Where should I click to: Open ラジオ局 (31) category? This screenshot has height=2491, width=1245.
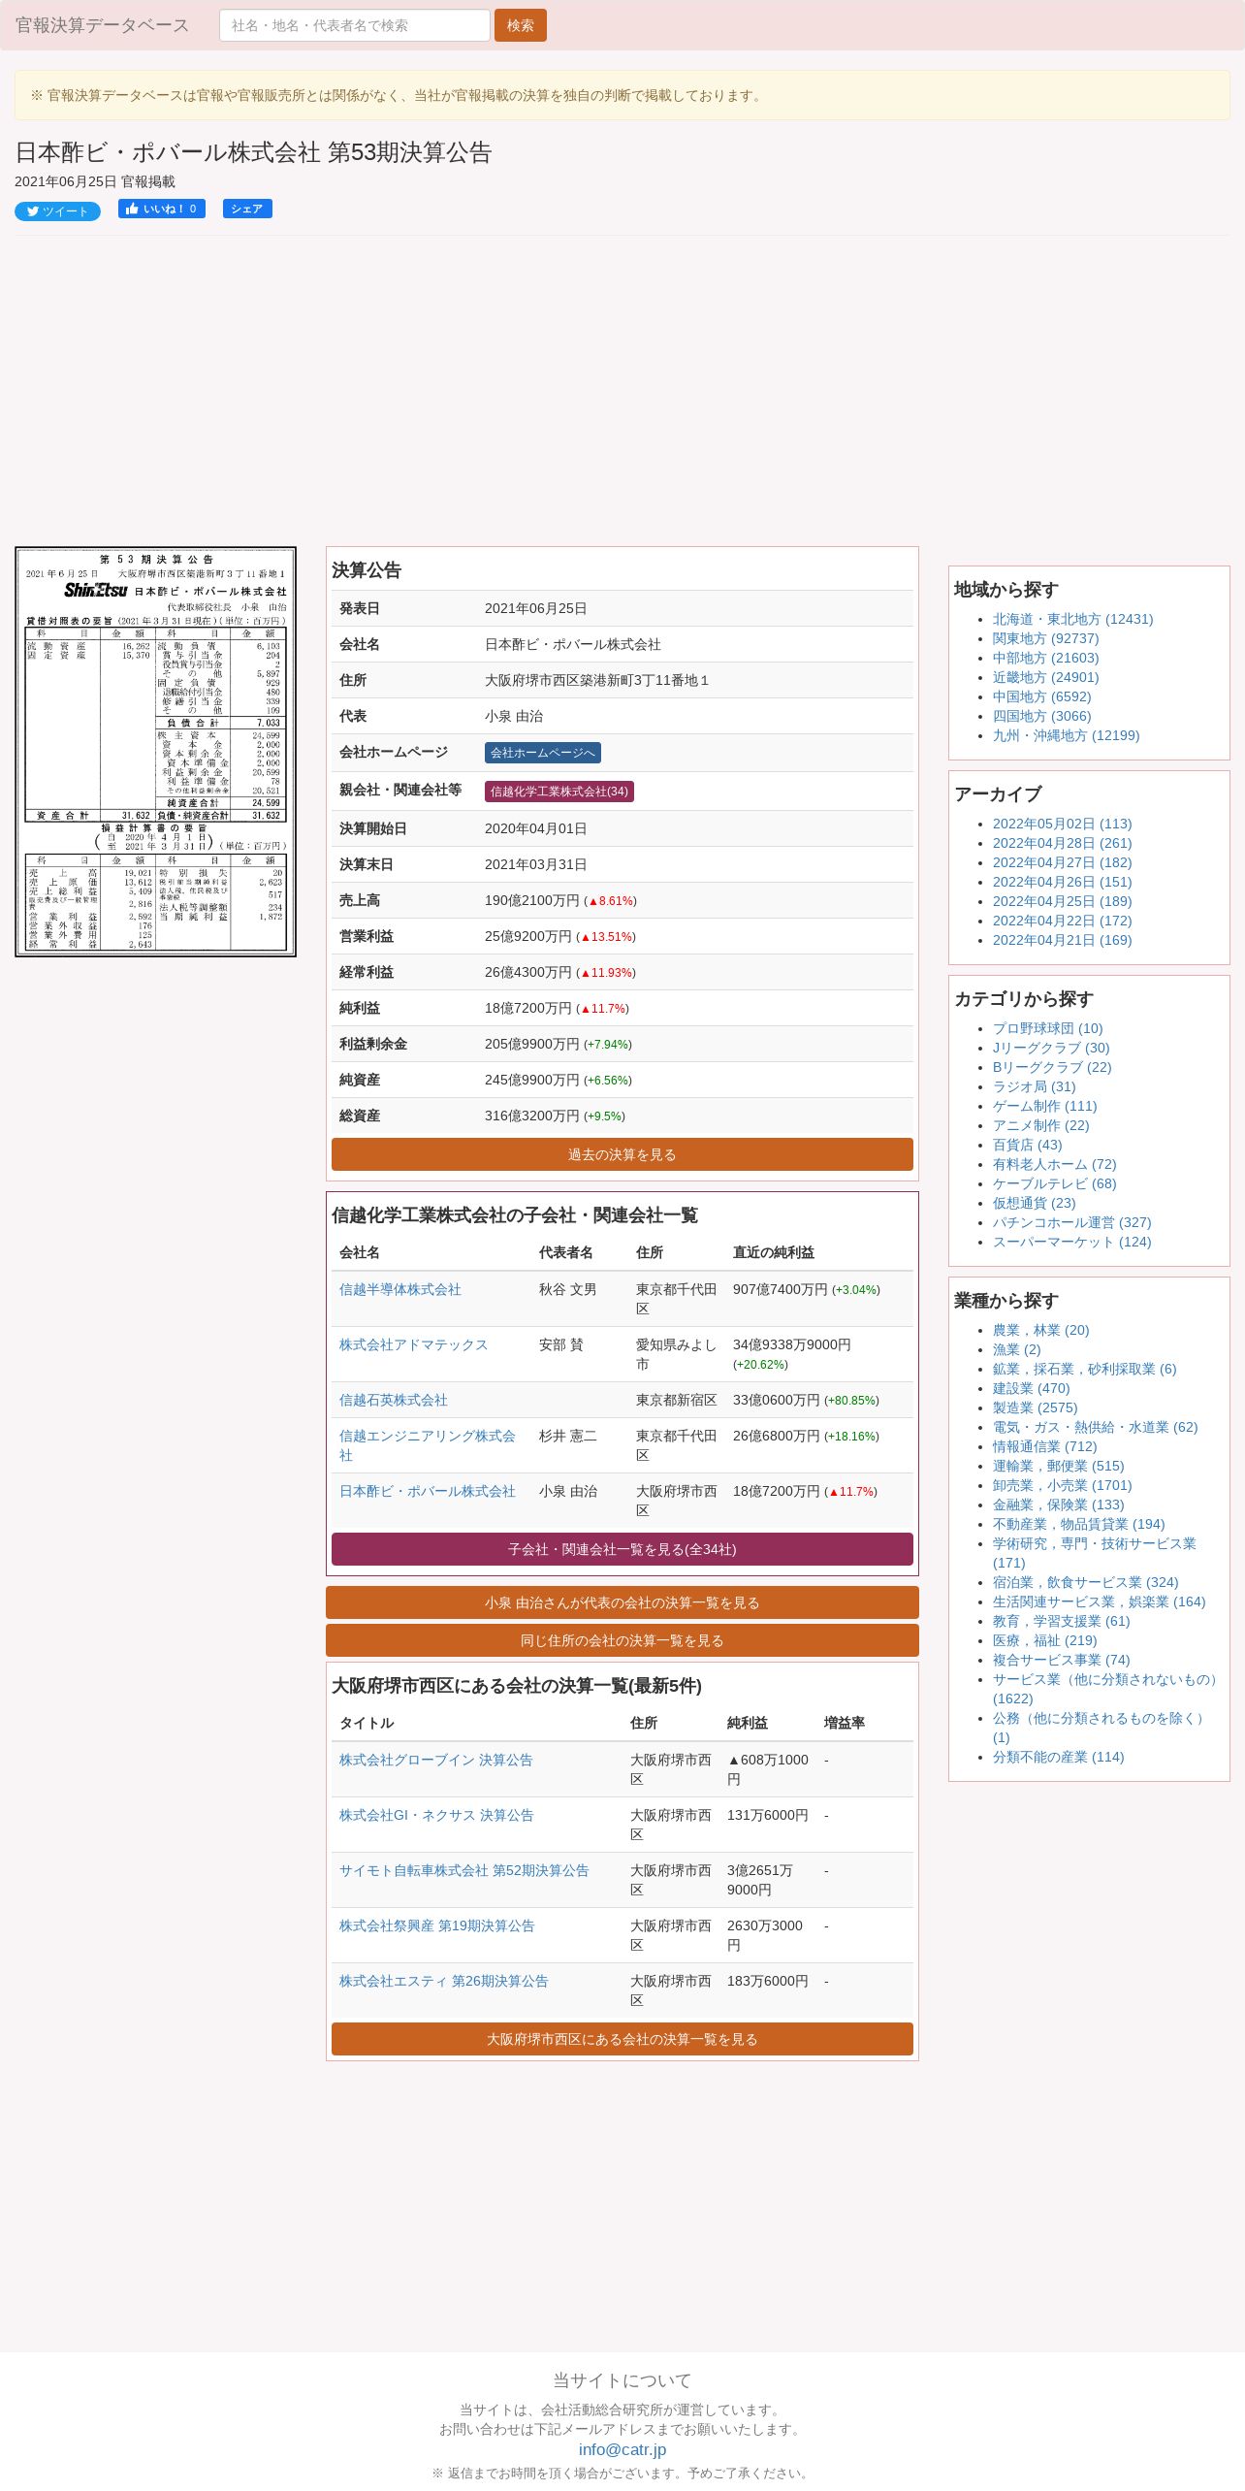click(1034, 1086)
